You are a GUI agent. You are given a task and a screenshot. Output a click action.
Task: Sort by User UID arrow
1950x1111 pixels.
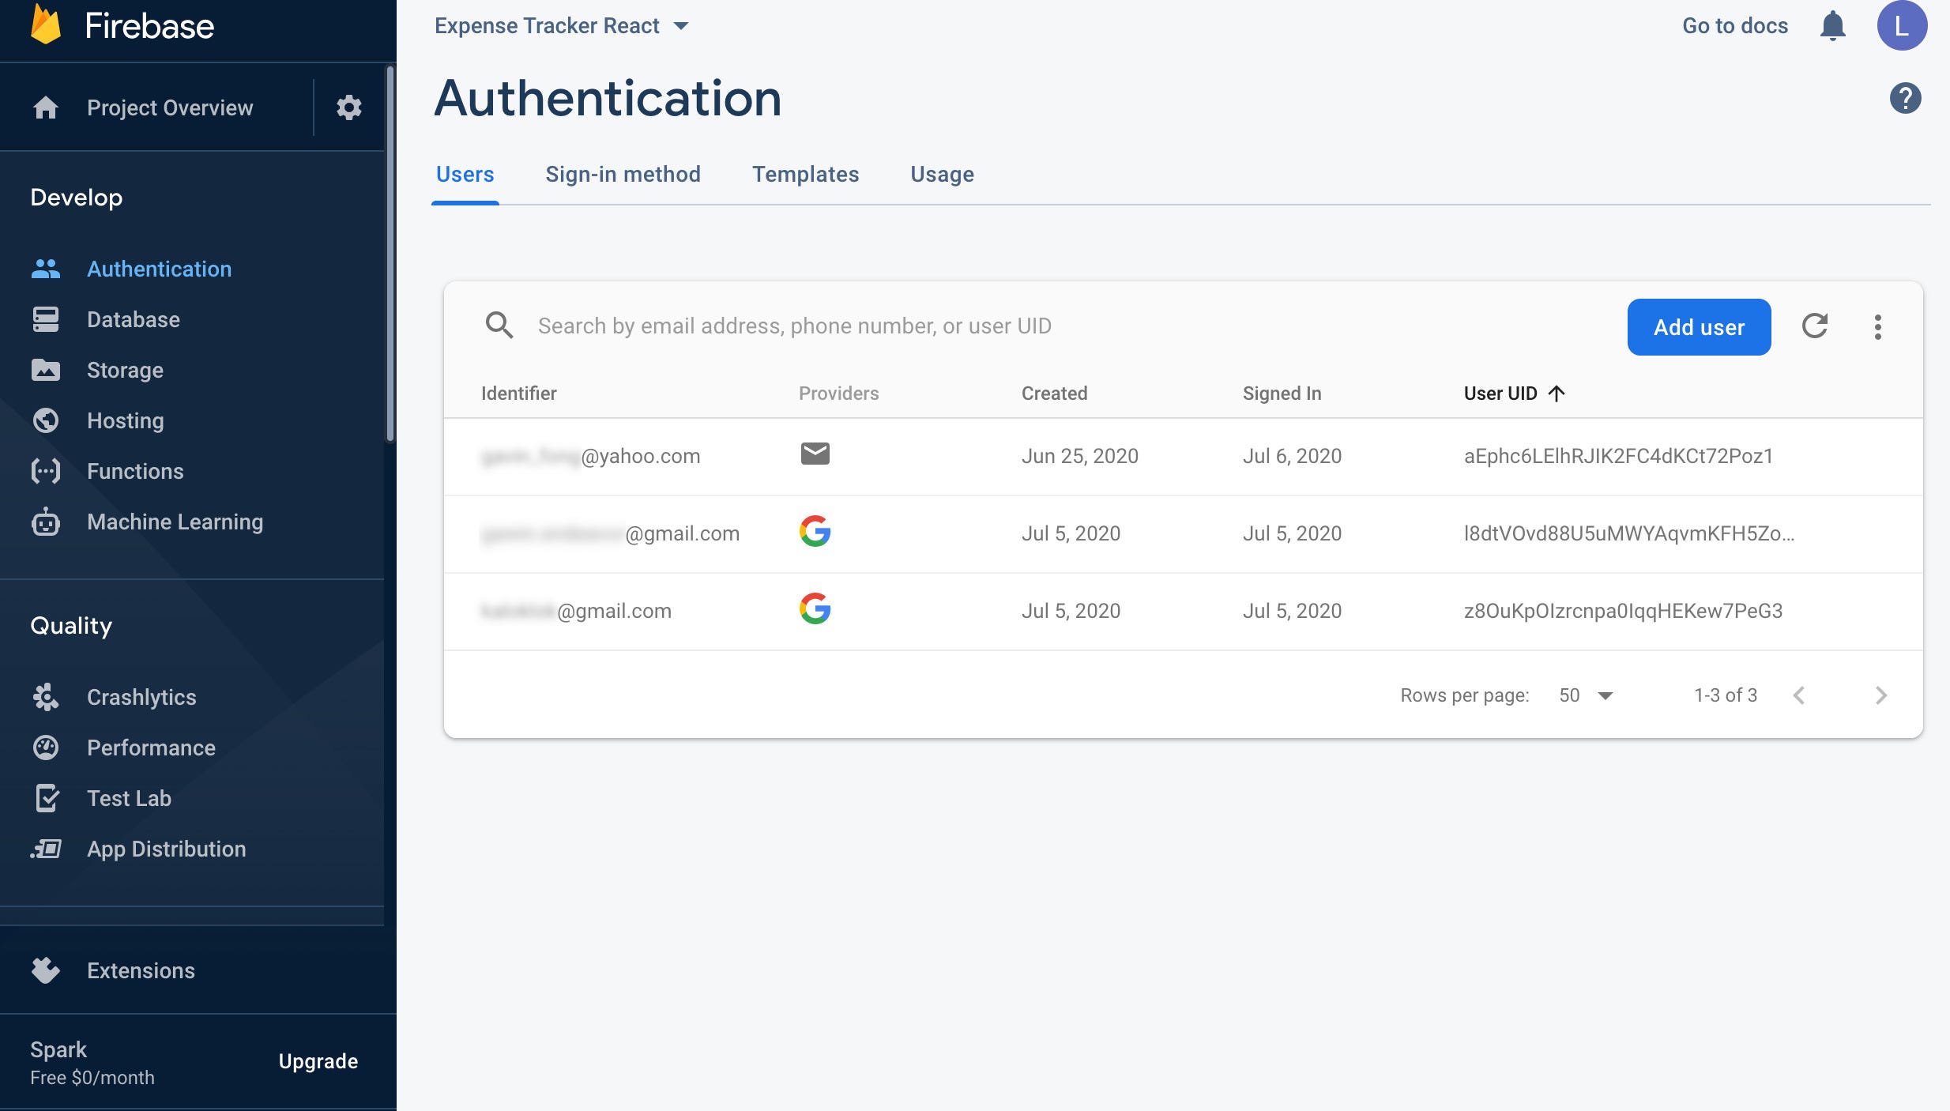tap(1557, 394)
